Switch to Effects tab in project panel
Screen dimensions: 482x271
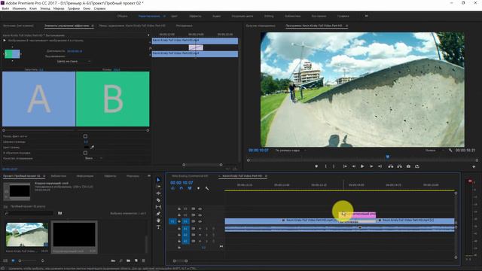tap(110, 176)
